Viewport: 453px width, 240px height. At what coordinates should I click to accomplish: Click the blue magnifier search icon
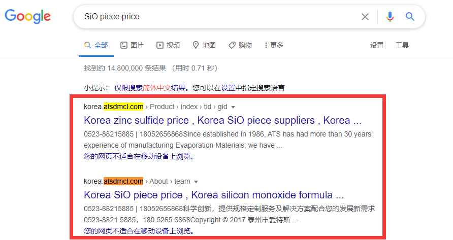(x=410, y=17)
